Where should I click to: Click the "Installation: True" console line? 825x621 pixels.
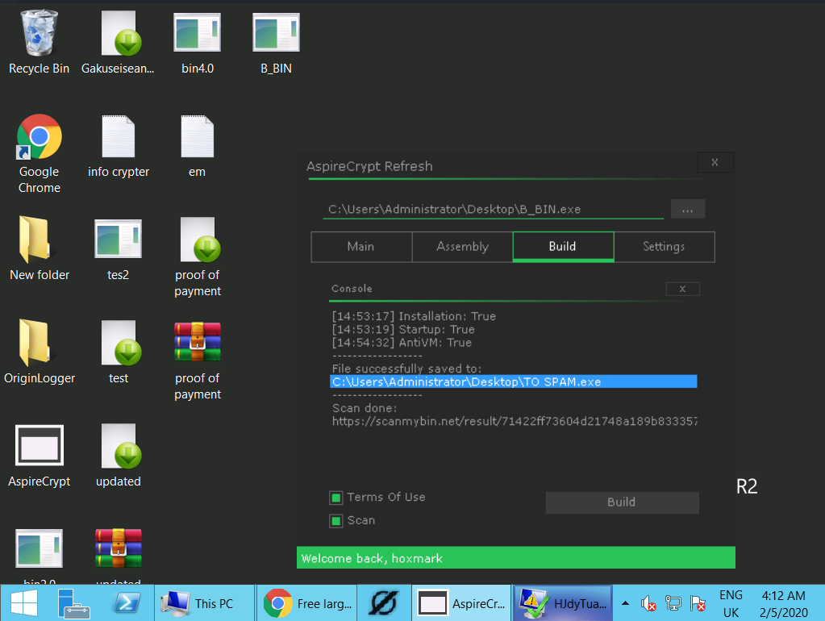coord(414,316)
